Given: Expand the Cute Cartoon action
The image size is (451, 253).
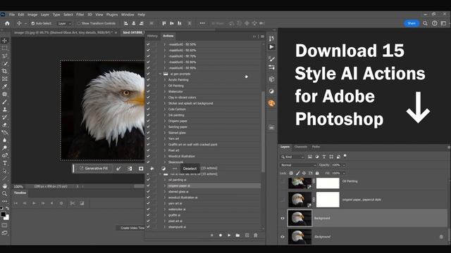Looking at the screenshot, I should [x=165, y=110].
